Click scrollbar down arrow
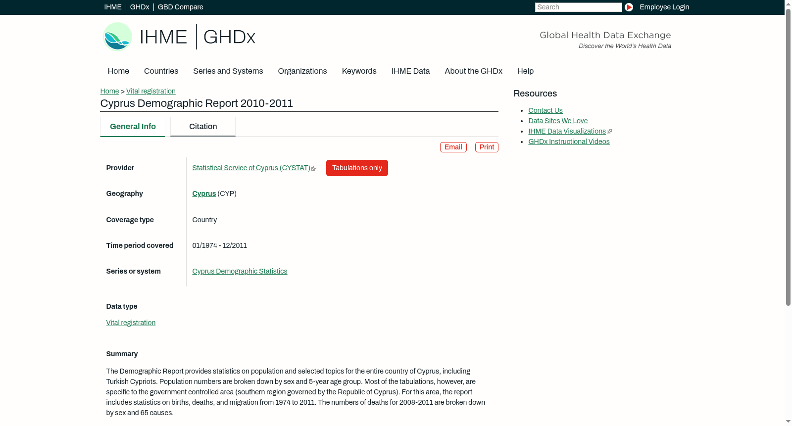The width and height of the screenshot is (792, 426). point(788,422)
